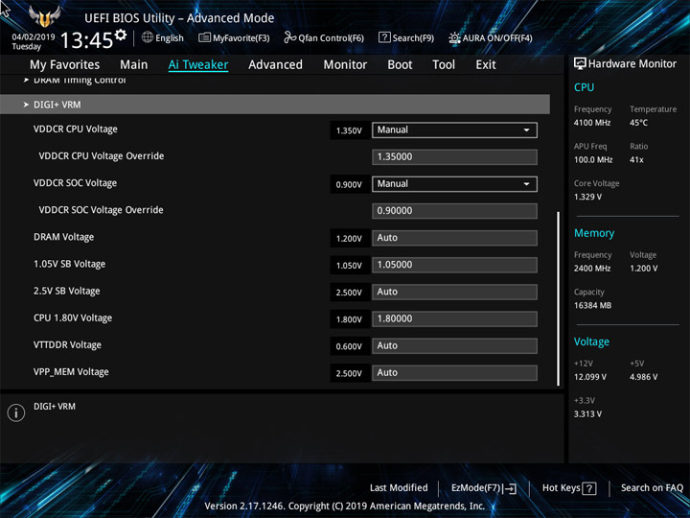The width and height of the screenshot is (690, 518).
Task: Switch to the Main tab
Action: click(134, 65)
